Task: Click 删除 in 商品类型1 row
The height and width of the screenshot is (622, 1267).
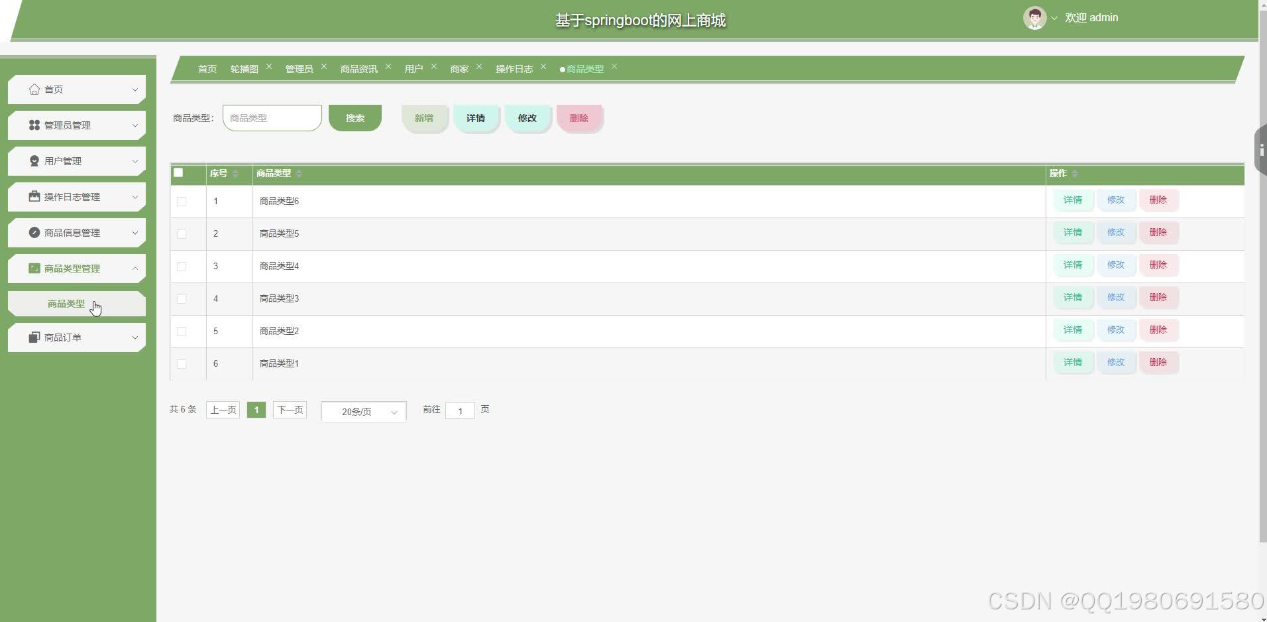Action: (x=1158, y=362)
